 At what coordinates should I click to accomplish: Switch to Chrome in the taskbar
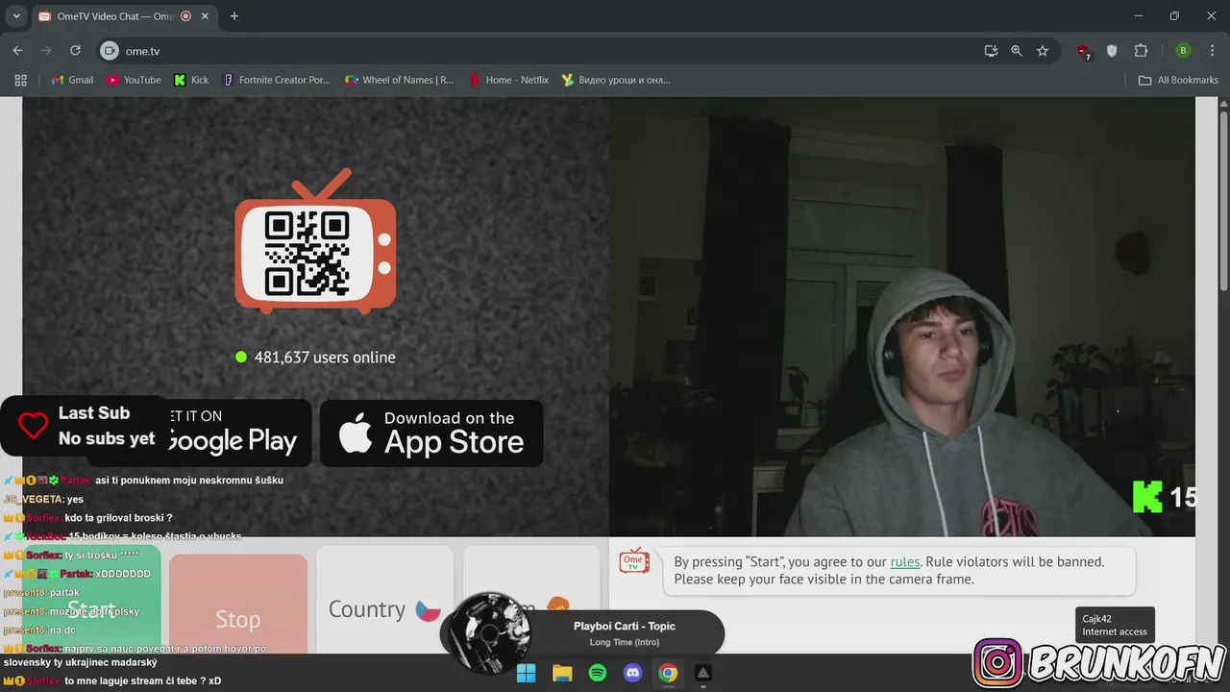tap(668, 673)
